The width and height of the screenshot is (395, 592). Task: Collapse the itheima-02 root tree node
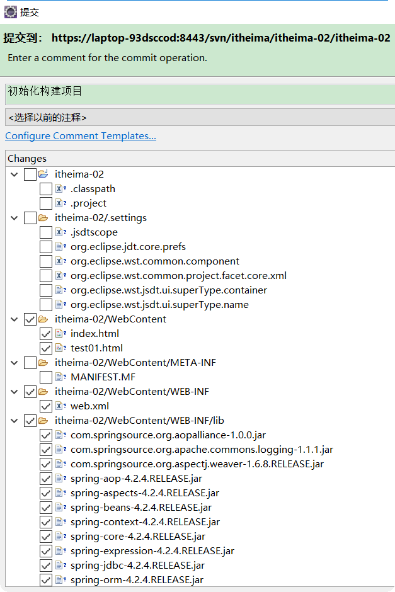[14, 174]
